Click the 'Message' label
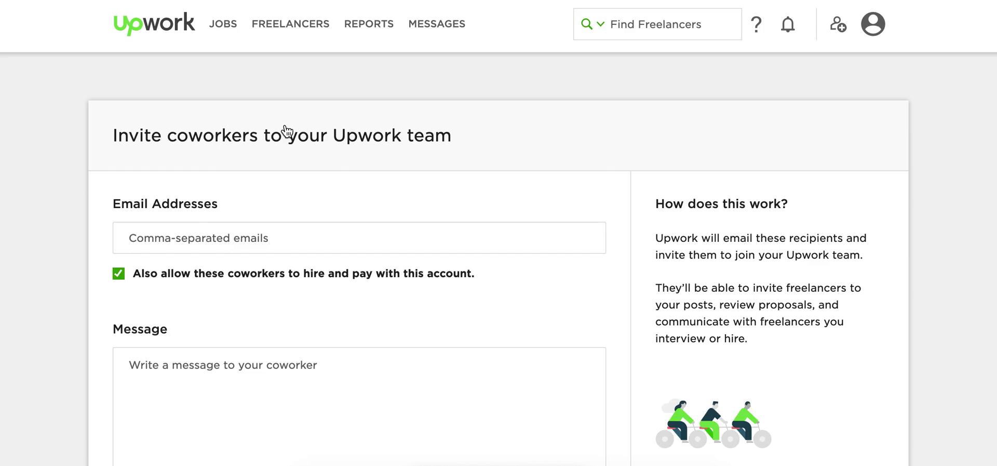997x466 pixels. tap(140, 329)
